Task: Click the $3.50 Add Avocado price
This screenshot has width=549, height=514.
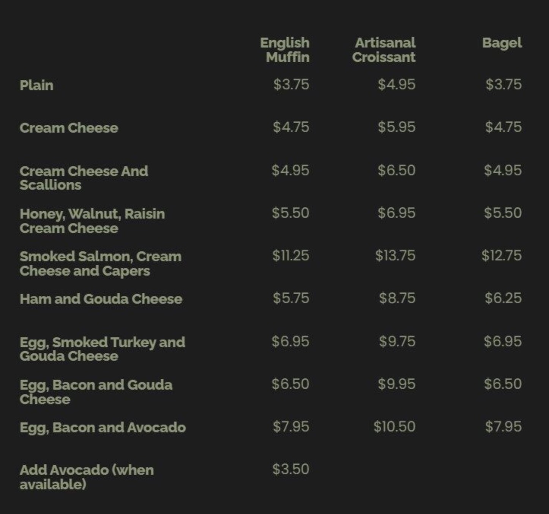Action: click(x=291, y=469)
